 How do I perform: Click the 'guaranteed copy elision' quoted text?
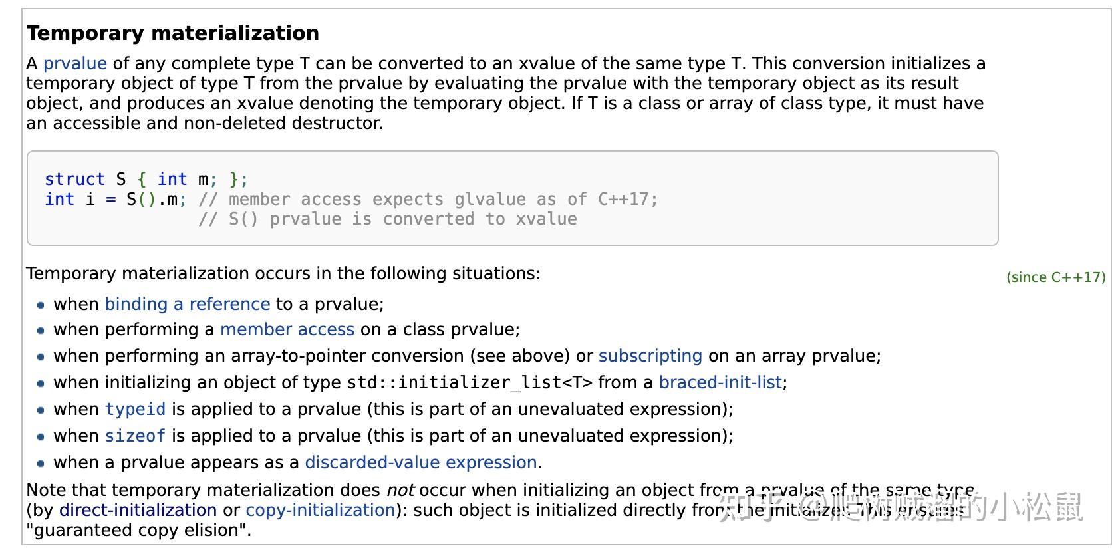(138, 530)
